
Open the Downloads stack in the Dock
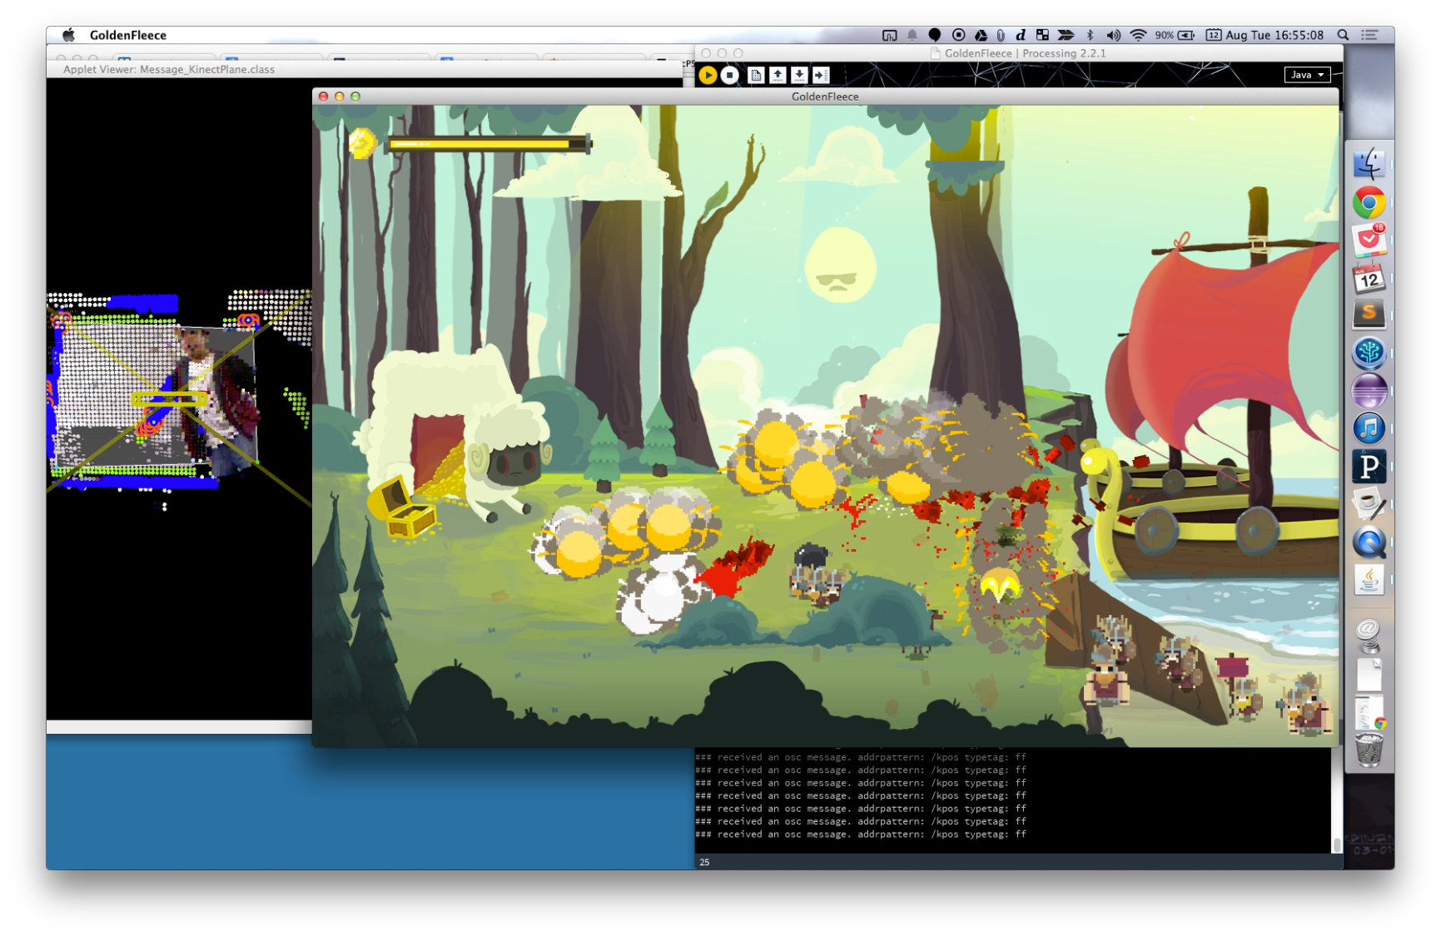(x=1369, y=675)
